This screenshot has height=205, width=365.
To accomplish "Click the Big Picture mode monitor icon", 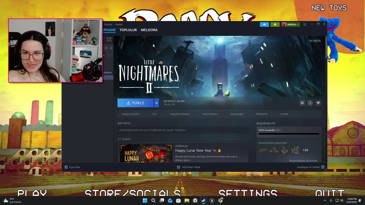I will click(305, 24).
